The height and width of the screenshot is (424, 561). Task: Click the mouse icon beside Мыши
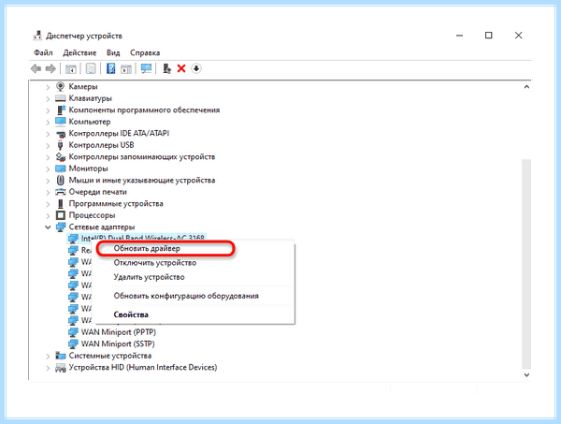61,180
